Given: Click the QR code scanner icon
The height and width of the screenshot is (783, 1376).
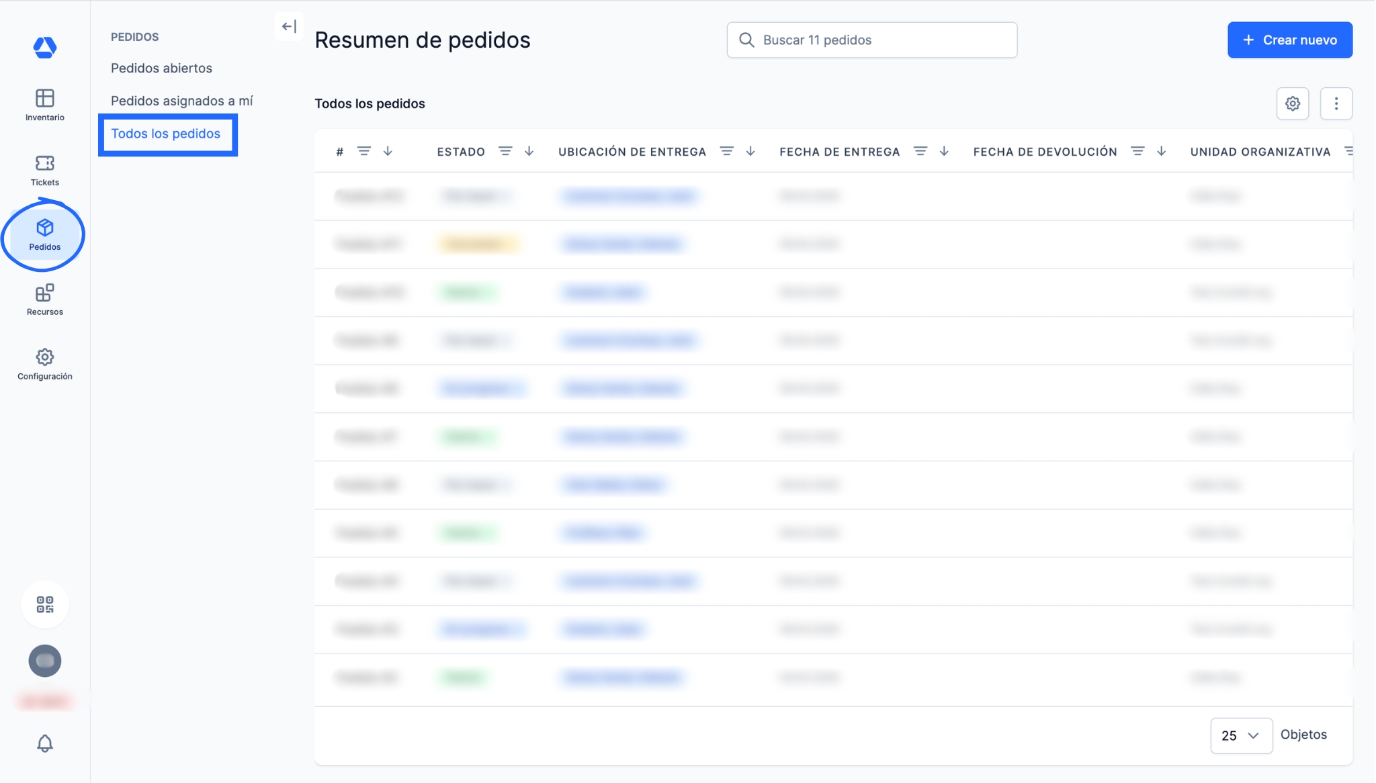Looking at the screenshot, I should 44,604.
